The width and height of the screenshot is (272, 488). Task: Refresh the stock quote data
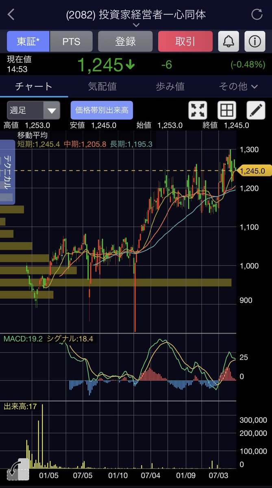257,15
